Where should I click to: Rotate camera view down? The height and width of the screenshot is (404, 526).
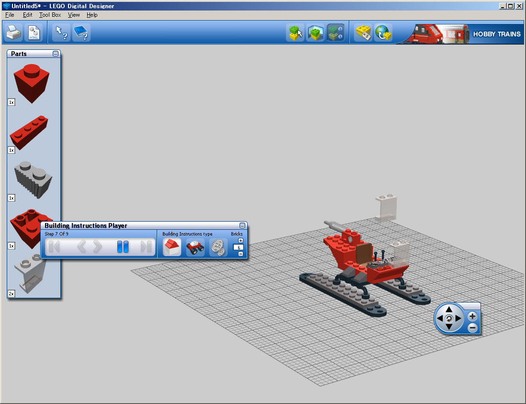tap(449, 327)
